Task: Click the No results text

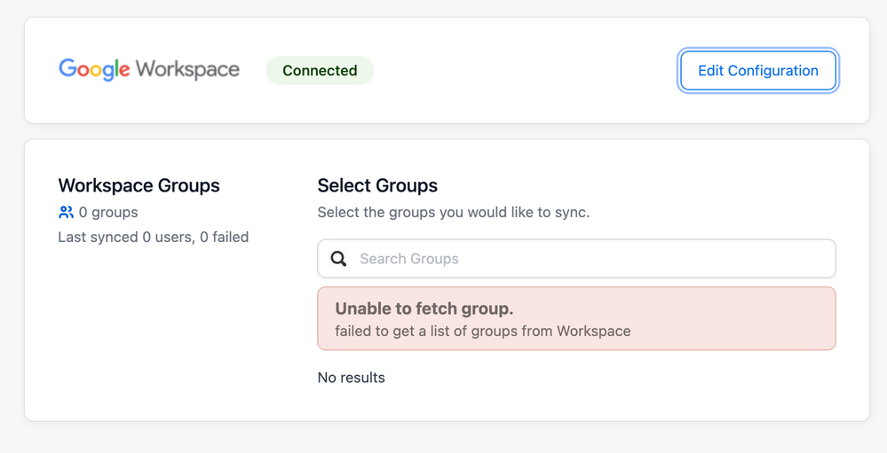Action: click(x=351, y=378)
